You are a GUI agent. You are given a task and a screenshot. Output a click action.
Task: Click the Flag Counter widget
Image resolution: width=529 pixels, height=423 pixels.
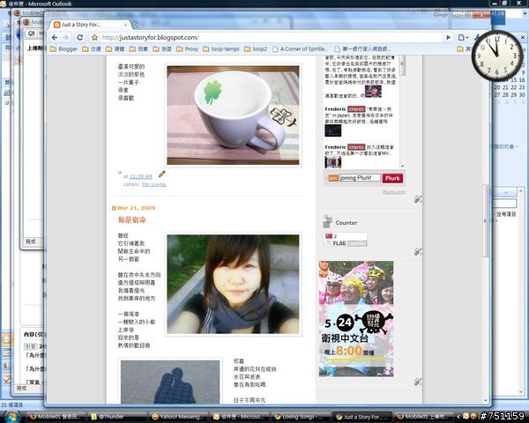click(346, 240)
